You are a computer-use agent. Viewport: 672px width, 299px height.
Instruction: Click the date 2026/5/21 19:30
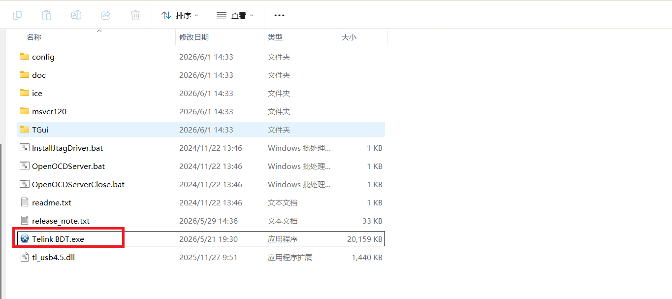coord(209,239)
